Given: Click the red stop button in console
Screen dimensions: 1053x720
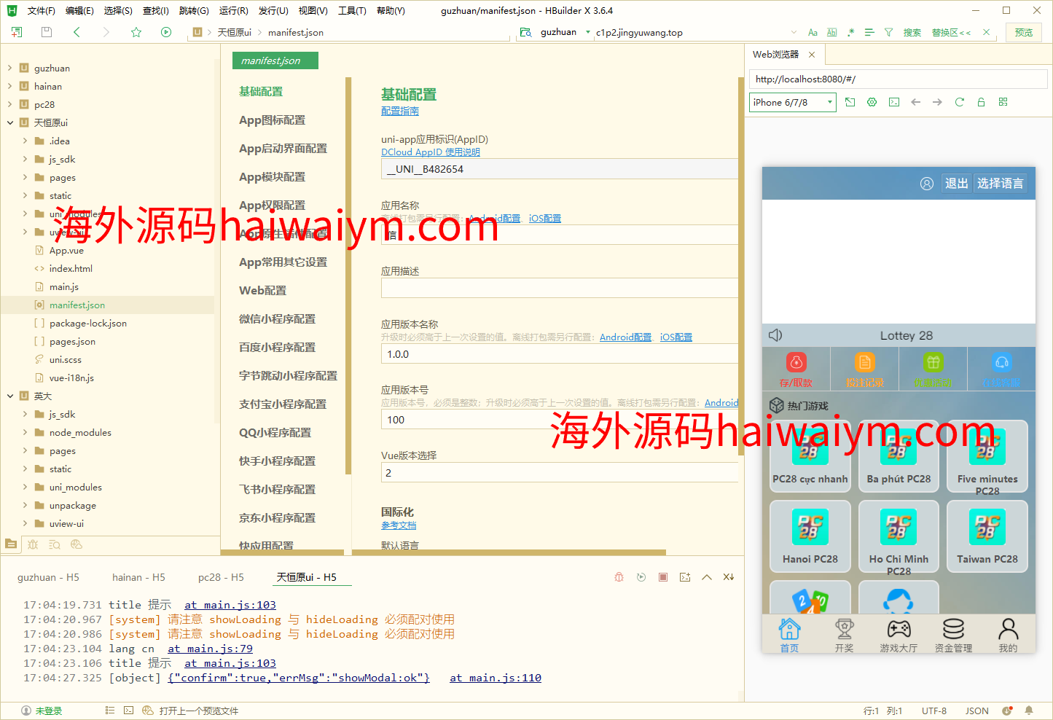Looking at the screenshot, I should click(663, 577).
